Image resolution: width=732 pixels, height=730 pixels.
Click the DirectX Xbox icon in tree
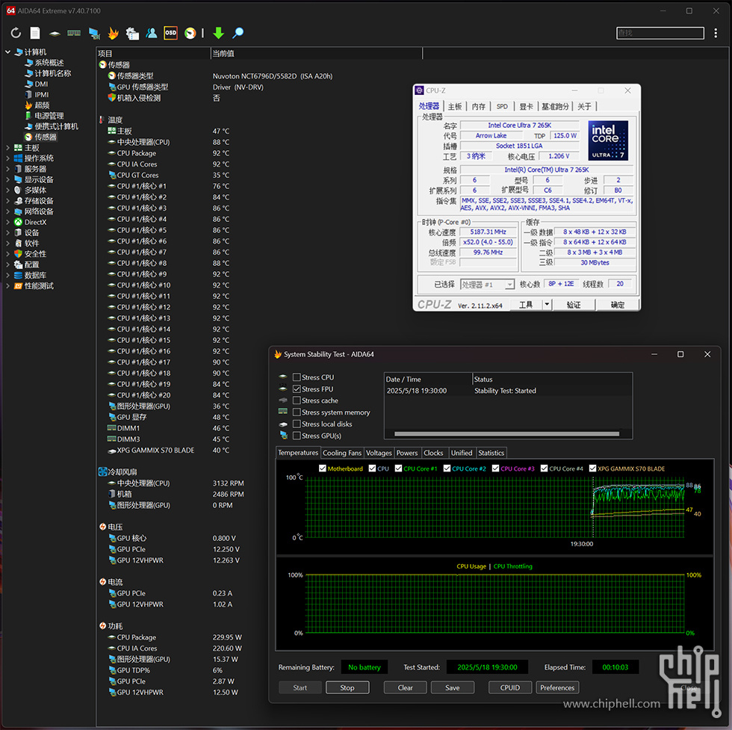click(18, 223)
